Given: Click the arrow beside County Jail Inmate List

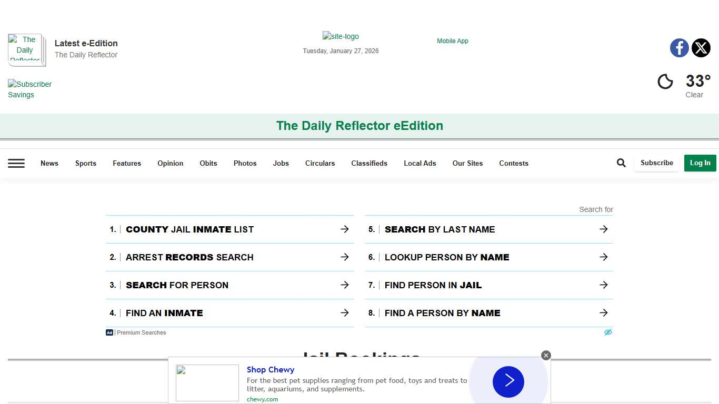Looking at the screenshot, I should click(345, 229).
